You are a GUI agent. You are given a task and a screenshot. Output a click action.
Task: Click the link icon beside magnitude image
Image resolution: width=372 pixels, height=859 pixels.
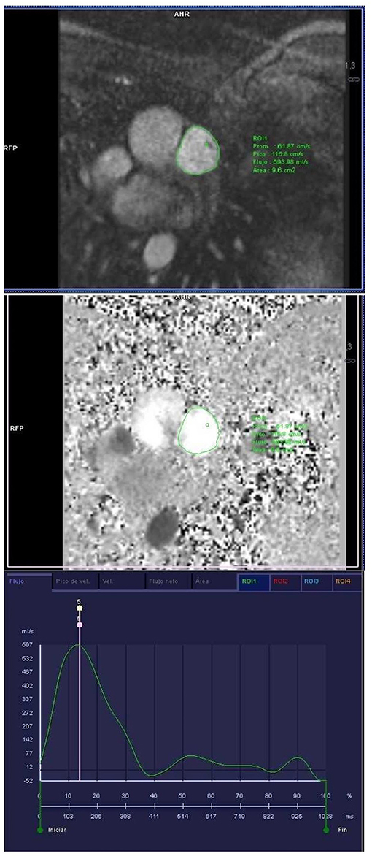(351, 80)
